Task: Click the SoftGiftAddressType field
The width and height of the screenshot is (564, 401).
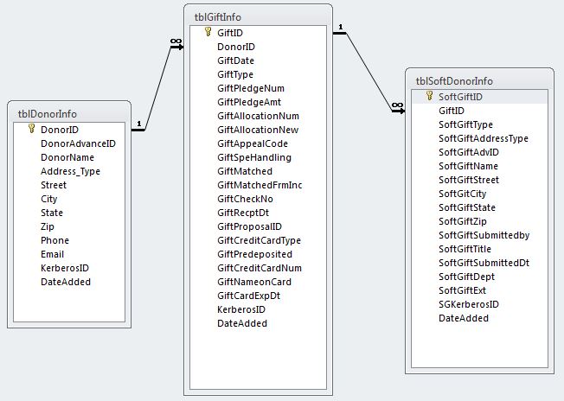Action: point(479,138)
